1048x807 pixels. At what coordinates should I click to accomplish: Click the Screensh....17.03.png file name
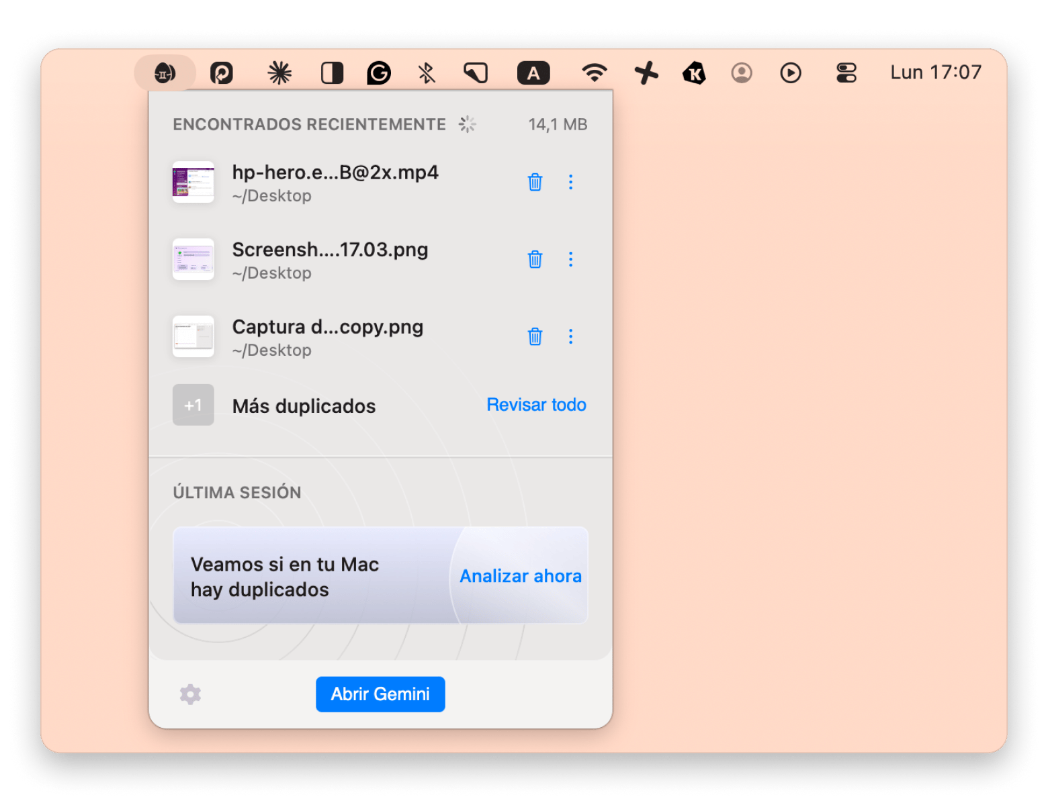point(330,250)
